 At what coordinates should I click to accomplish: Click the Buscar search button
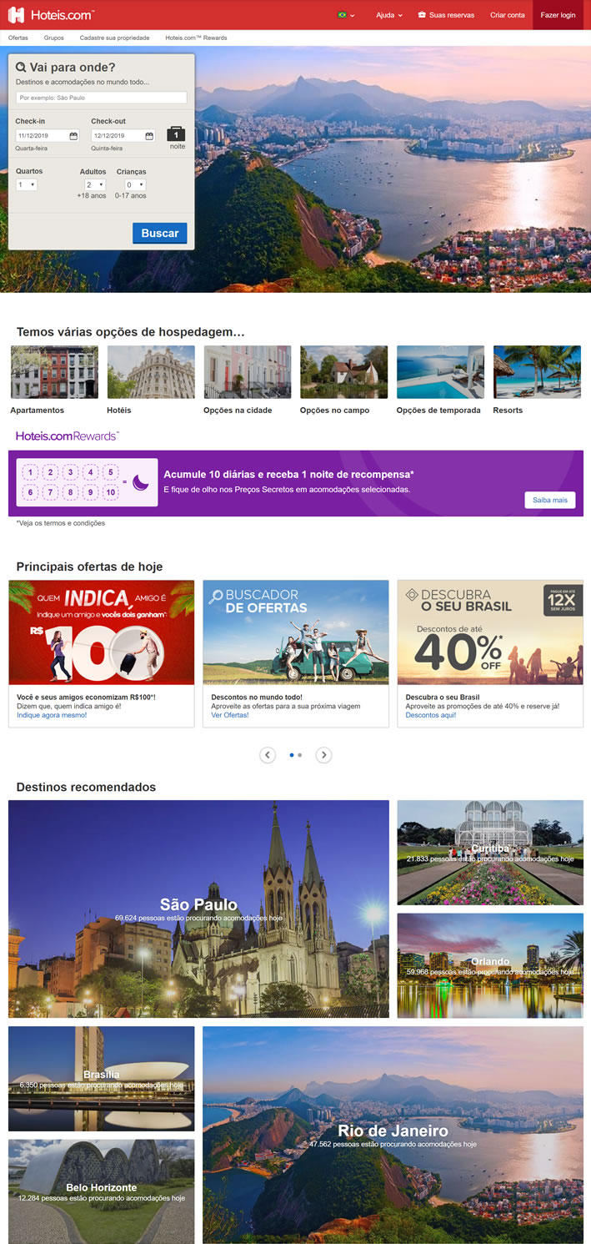coord(160,233)
